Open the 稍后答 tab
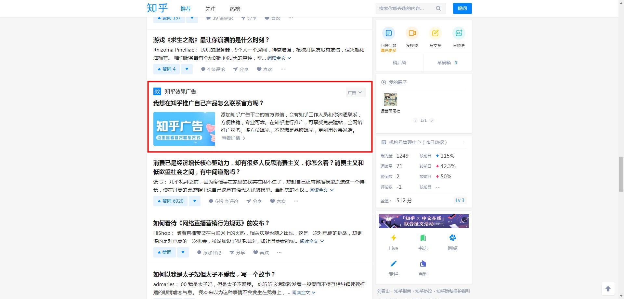The height and width of the screenshot is (299, 624). point(399,63)
